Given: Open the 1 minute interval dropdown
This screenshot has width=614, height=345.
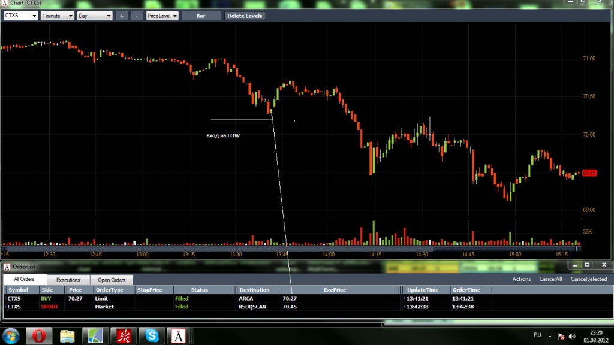Looking at the screenshot, I should coord(57,16).
